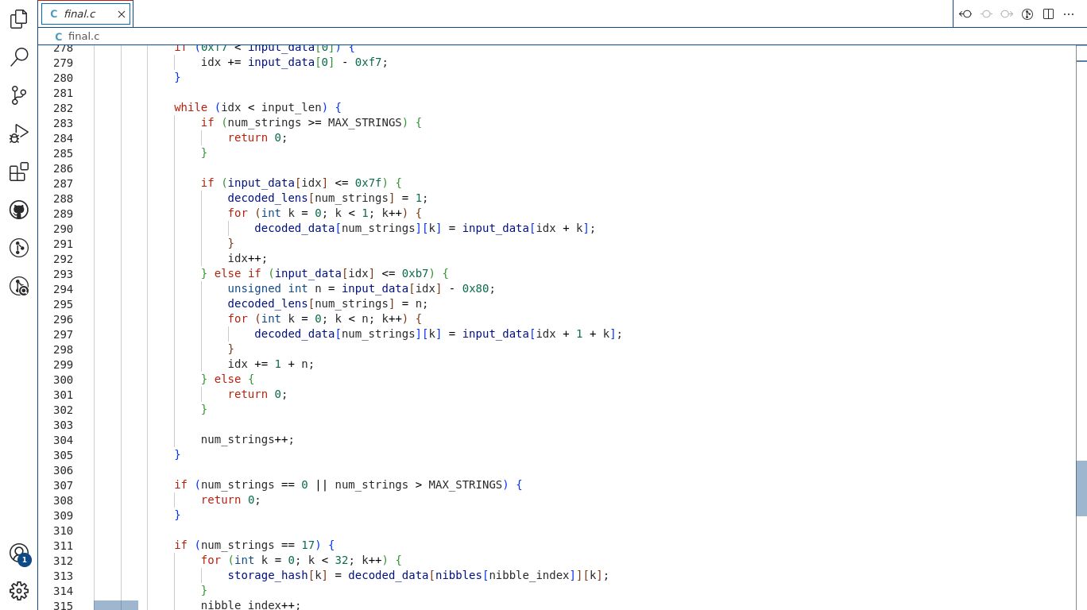The image size is (1087, 610).
Task: Click 'decoded_data[num_strings][k] = input_data[idx + 1 + k];' line
Action: click(439, 334)
